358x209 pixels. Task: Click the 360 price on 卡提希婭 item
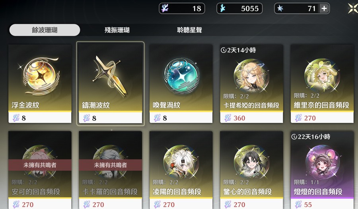(x=239, y=118)
